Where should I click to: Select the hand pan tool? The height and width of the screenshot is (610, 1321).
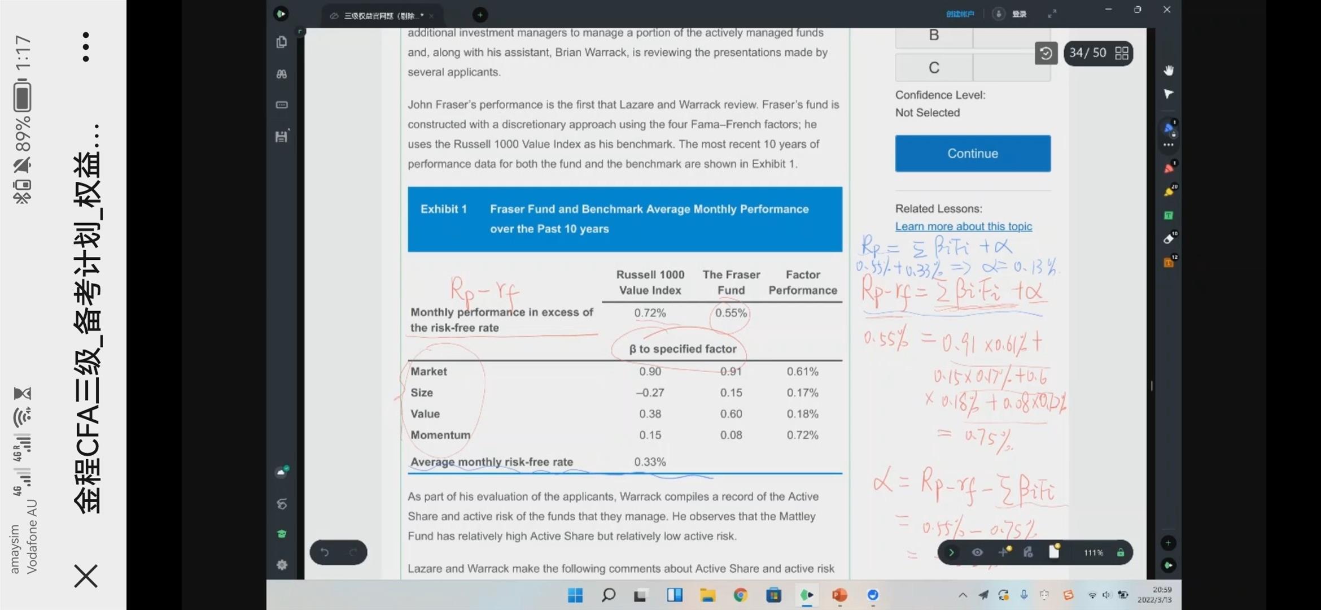(1168, 70)
